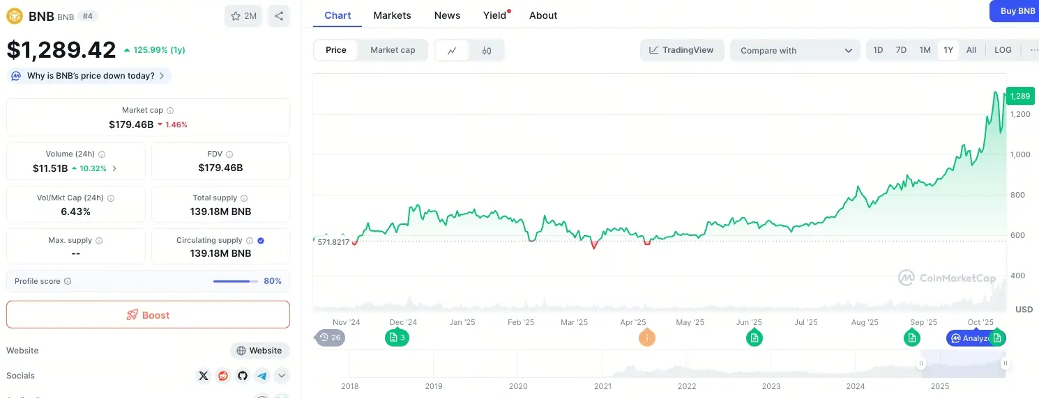This screenshot has width=1039, height=398.
Task: Add BNB to watchlist with the star button
Action: pyautogui.click(x=243, y=16)
